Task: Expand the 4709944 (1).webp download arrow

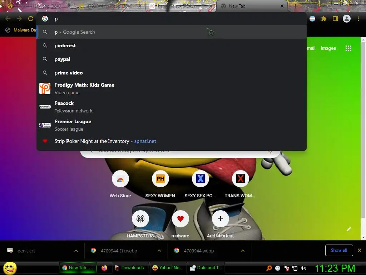Action: [159, 251]
